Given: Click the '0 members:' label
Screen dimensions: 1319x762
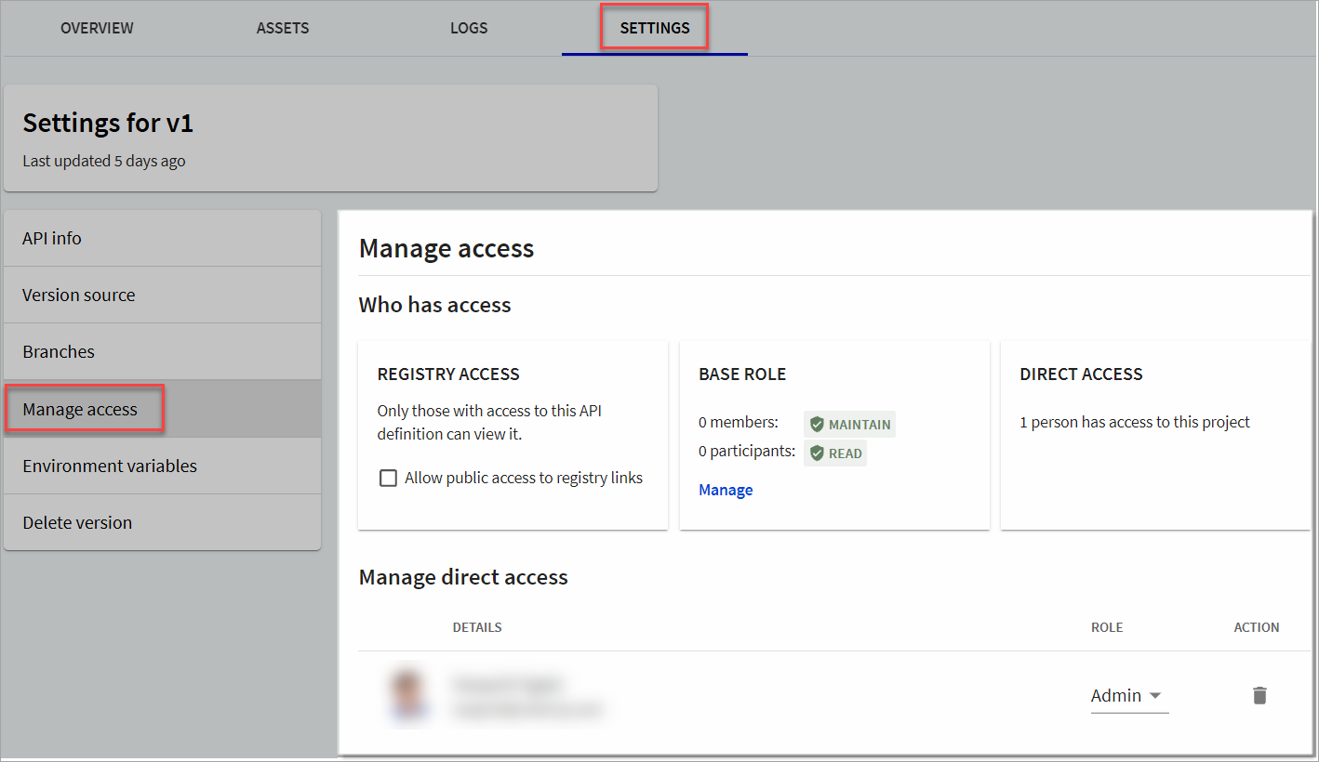Looking at the screenshot, I should click(739, 422).
